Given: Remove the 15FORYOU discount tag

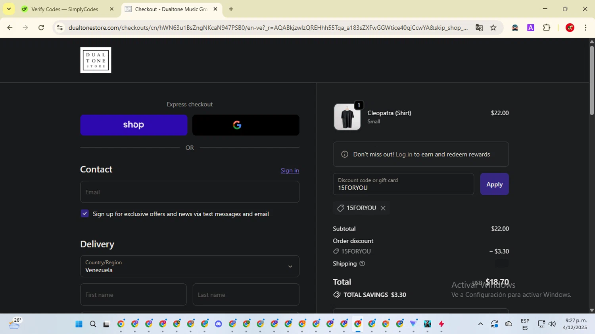Looking at the screenshot, I should pyautogui.click(x=383, y=208).
